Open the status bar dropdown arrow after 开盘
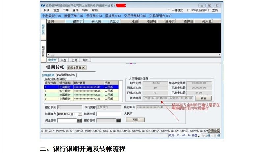 (199, 135)
